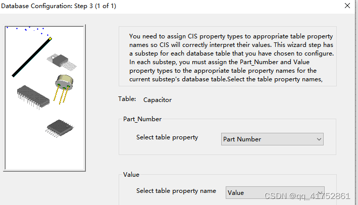
Task: Click the TO-220 transistor package image
Action: tap(62, 62)
